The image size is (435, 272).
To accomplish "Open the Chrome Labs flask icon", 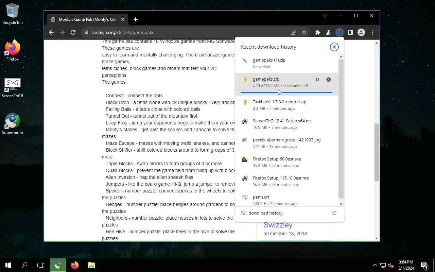I will tap(328, 32).
